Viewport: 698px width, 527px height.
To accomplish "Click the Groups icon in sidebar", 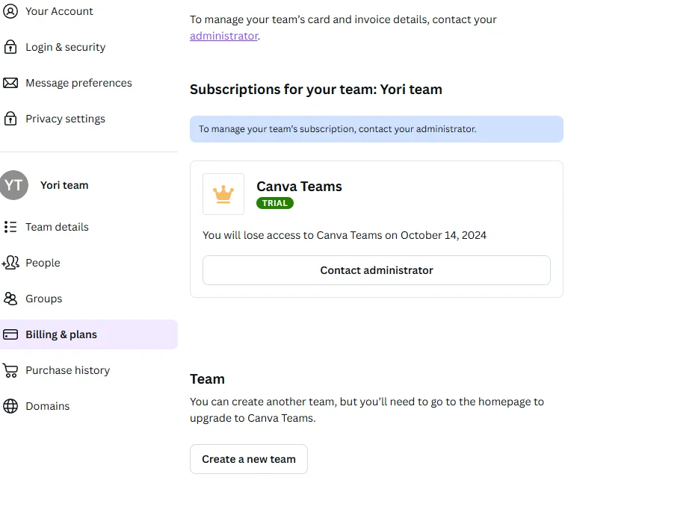I will [x=10, y=299].
